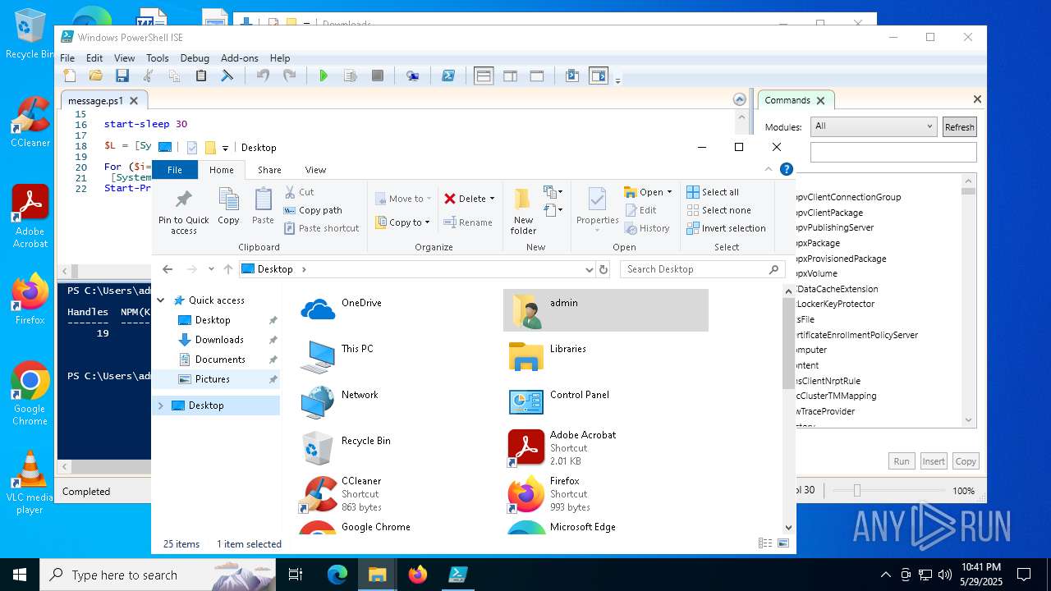Open Modules combo box in Commands pane
This screenshot has height=591, width=1051.
(874, 126)
